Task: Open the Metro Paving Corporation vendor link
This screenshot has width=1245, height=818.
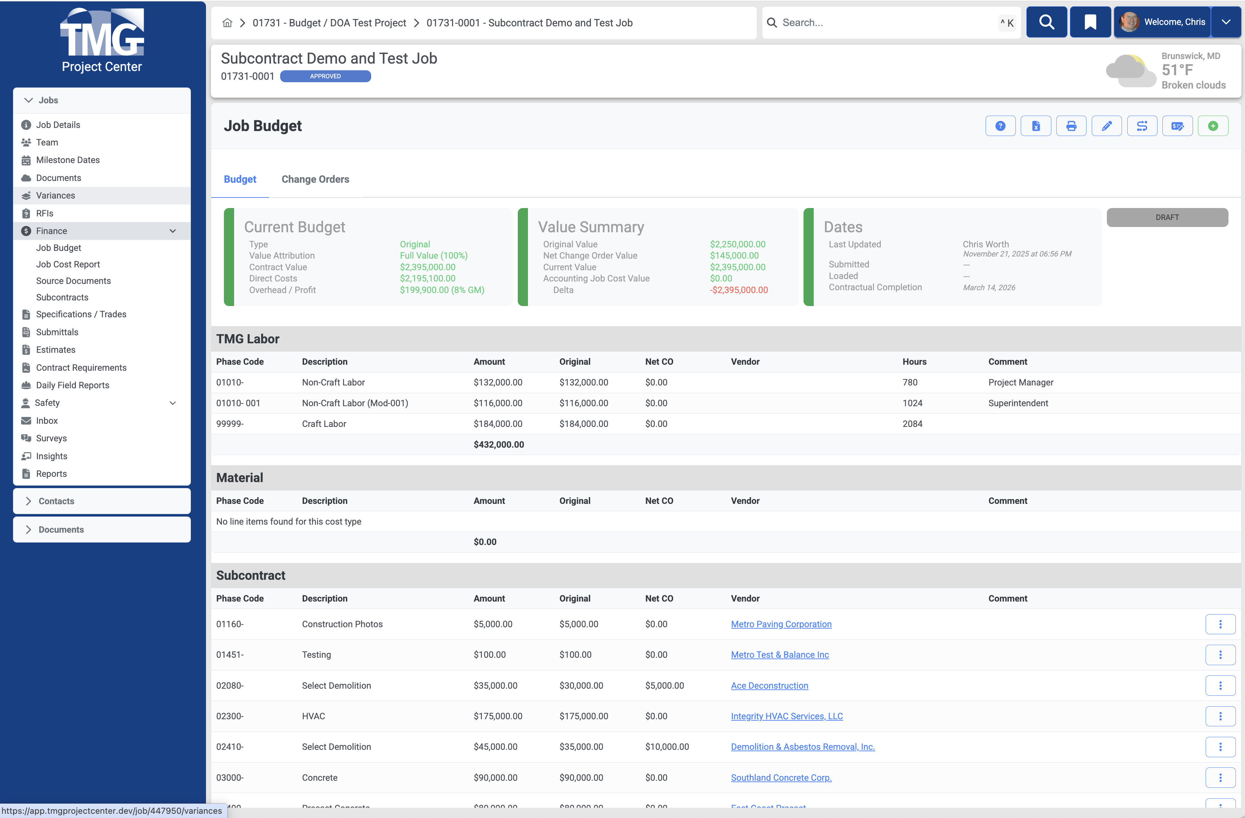Action: [x=781, y=624]
